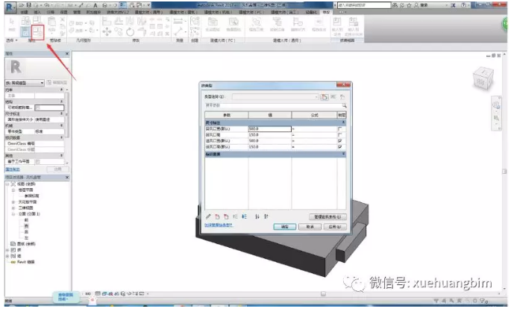Click Delete Type icon in Family Types dialog

click(x=342, y=97)
